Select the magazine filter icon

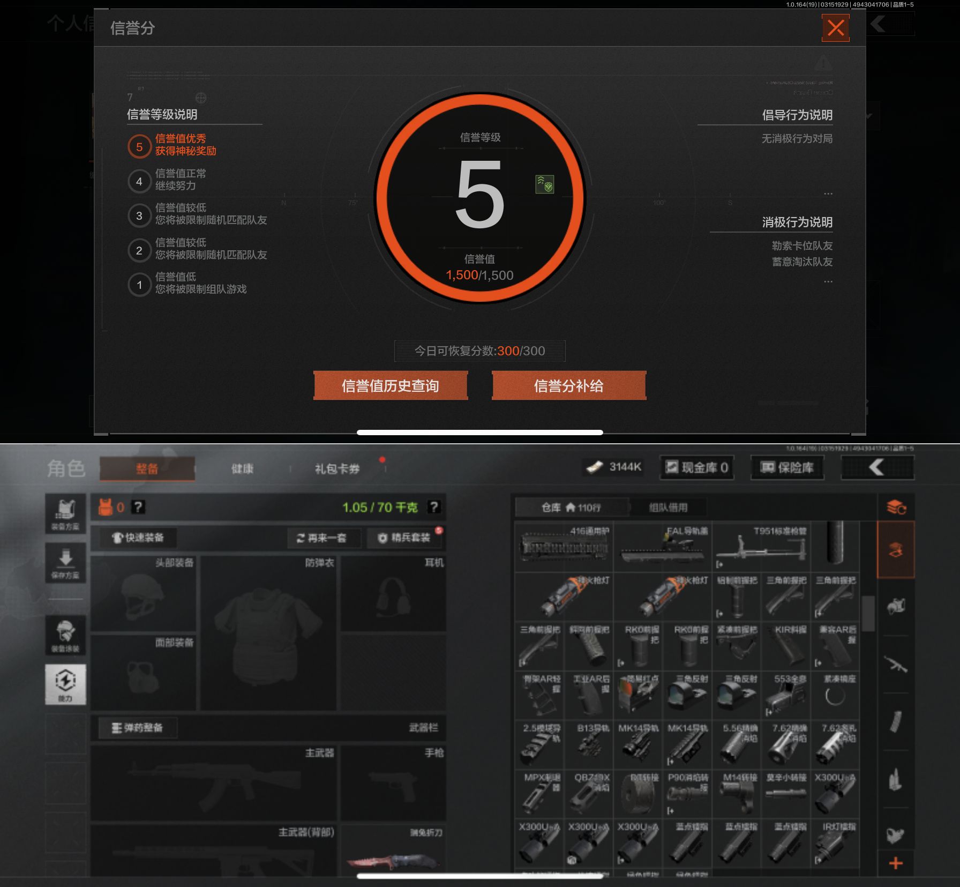pyautogui.click(x=895, y=721)
